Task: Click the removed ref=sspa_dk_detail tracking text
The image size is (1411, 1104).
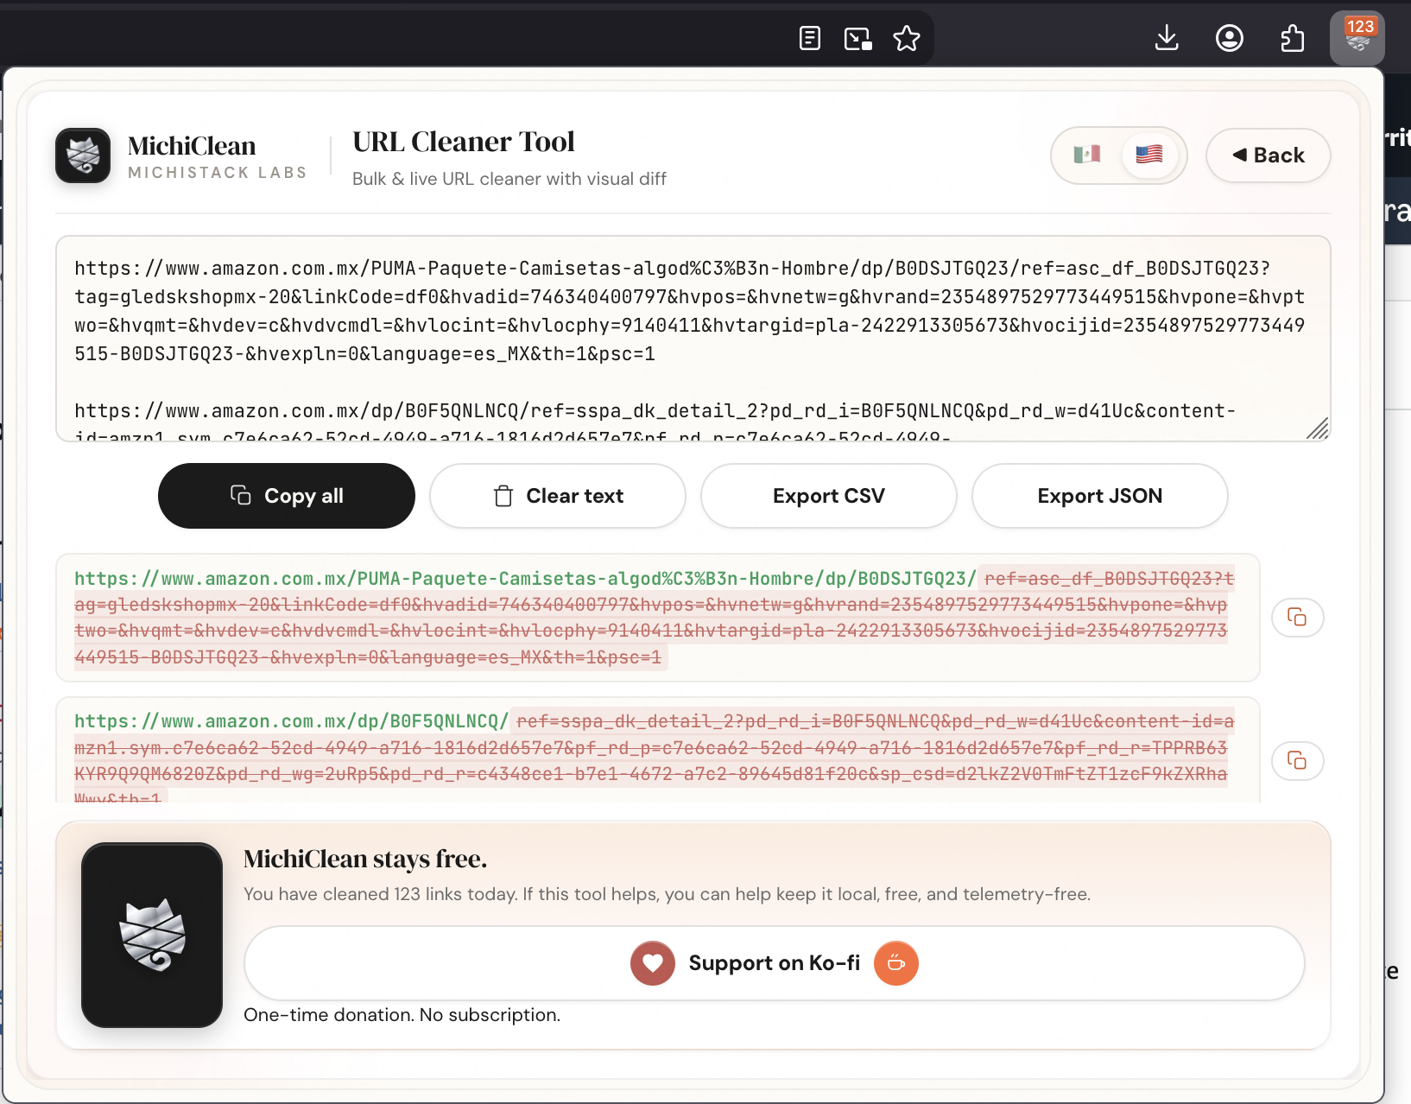Action: [655, 755]
